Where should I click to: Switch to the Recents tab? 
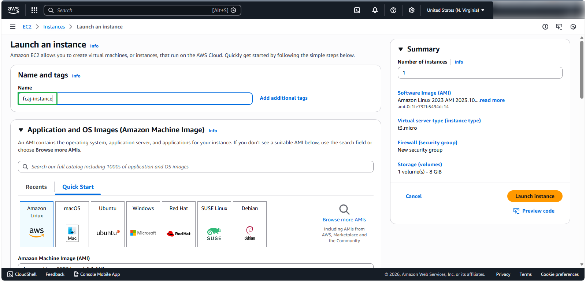[x=36, y=187]
